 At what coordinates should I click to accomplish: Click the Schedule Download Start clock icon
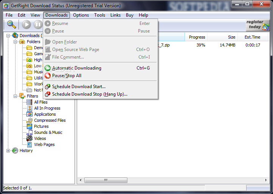[x=48, y=87]
